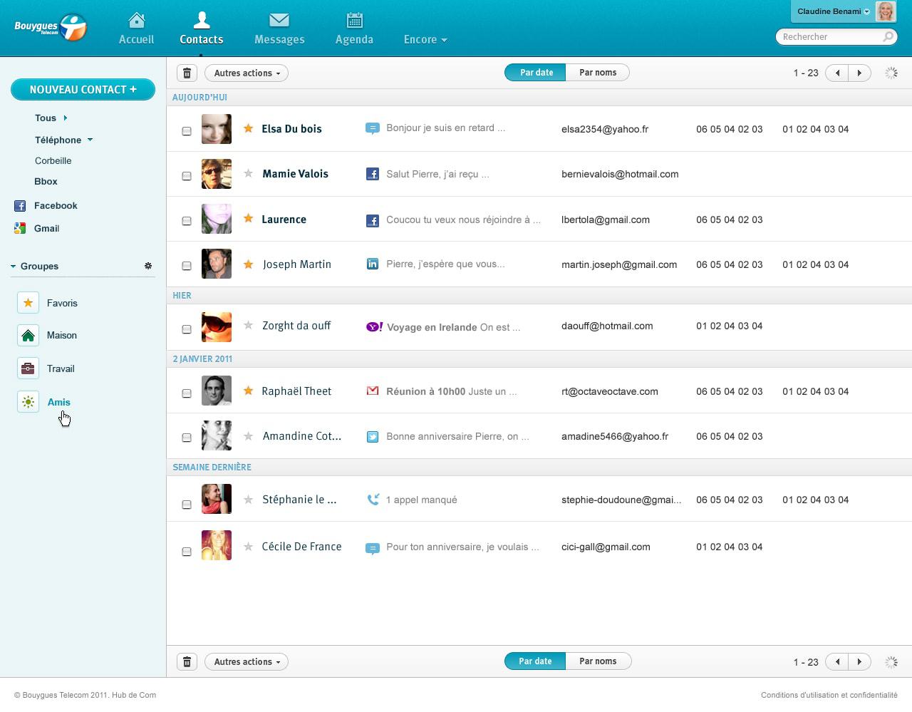Select the Maison group icon
Image resolution: width=912 pixels, height=712 pixels.
[x=28, y=335]
